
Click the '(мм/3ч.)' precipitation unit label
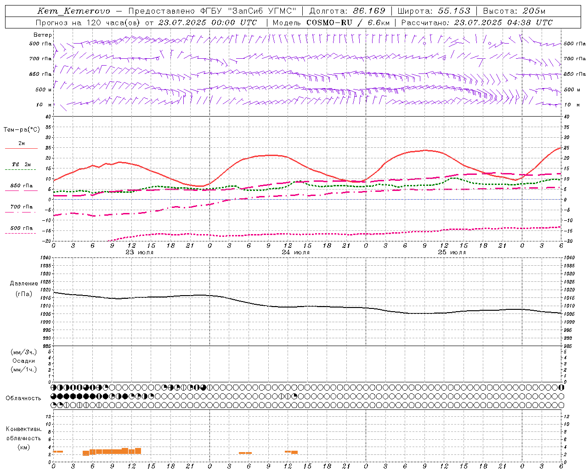point(23,352)
